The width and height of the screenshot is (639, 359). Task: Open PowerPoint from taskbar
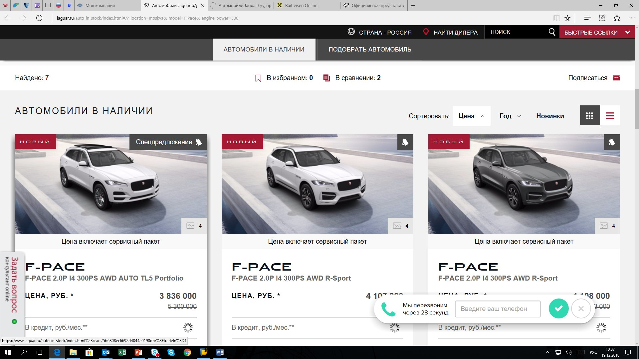138,352
